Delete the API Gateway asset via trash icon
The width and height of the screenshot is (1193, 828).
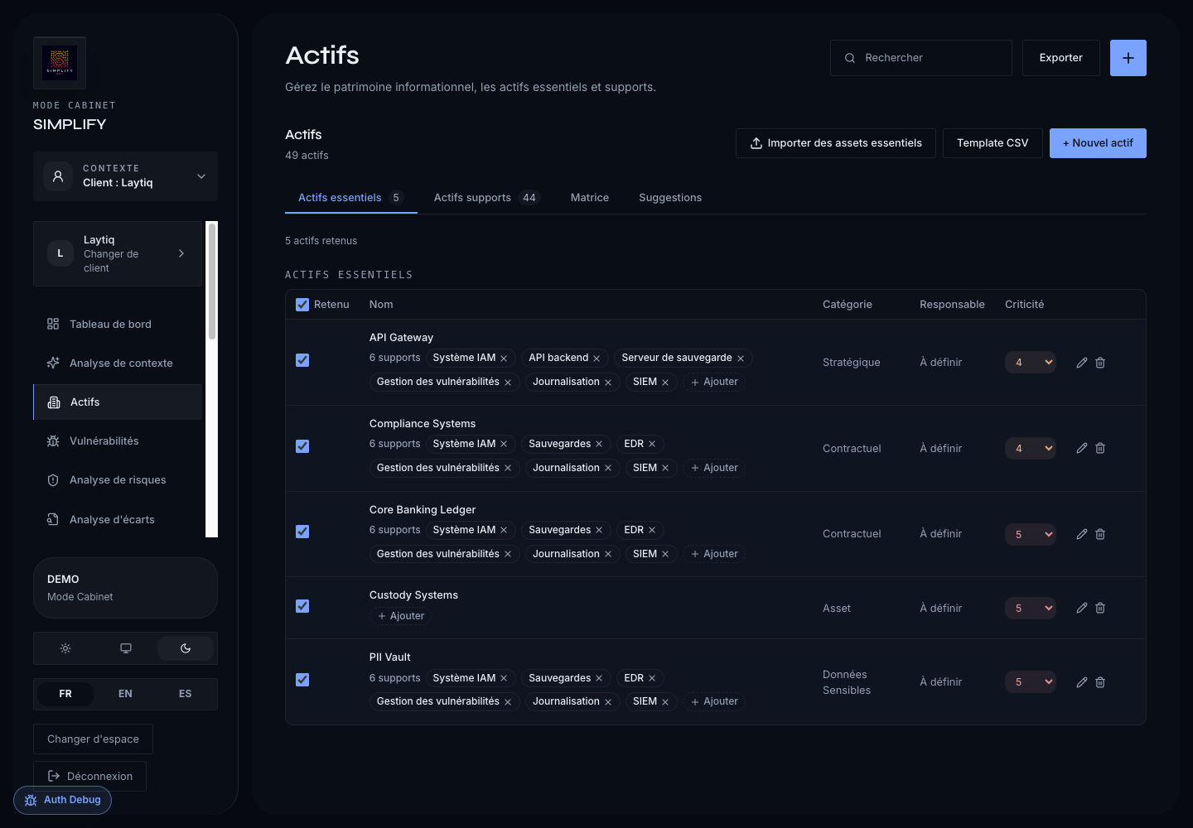(x=1100, y=363)
